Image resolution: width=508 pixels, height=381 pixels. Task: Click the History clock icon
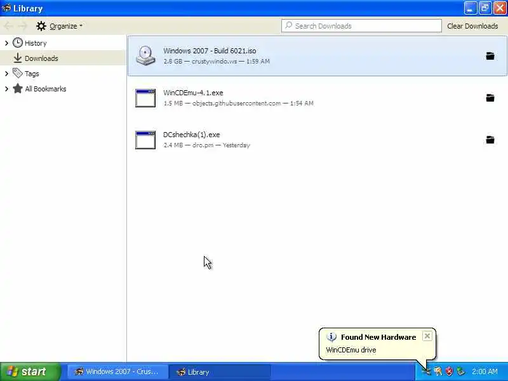[x=18, y=43]
